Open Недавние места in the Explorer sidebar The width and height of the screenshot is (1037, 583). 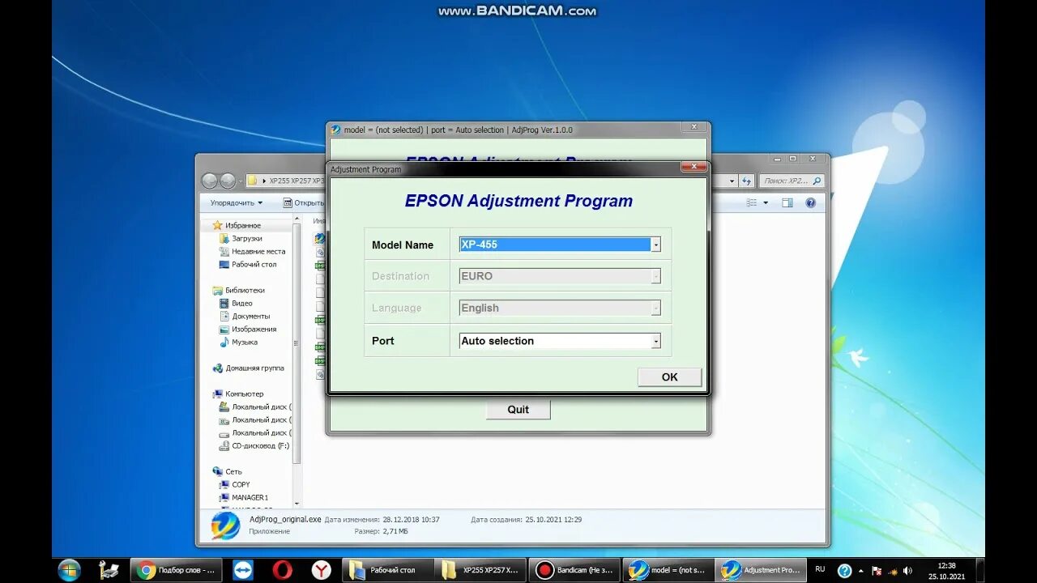pyautogui.click(x=258, y=252)
